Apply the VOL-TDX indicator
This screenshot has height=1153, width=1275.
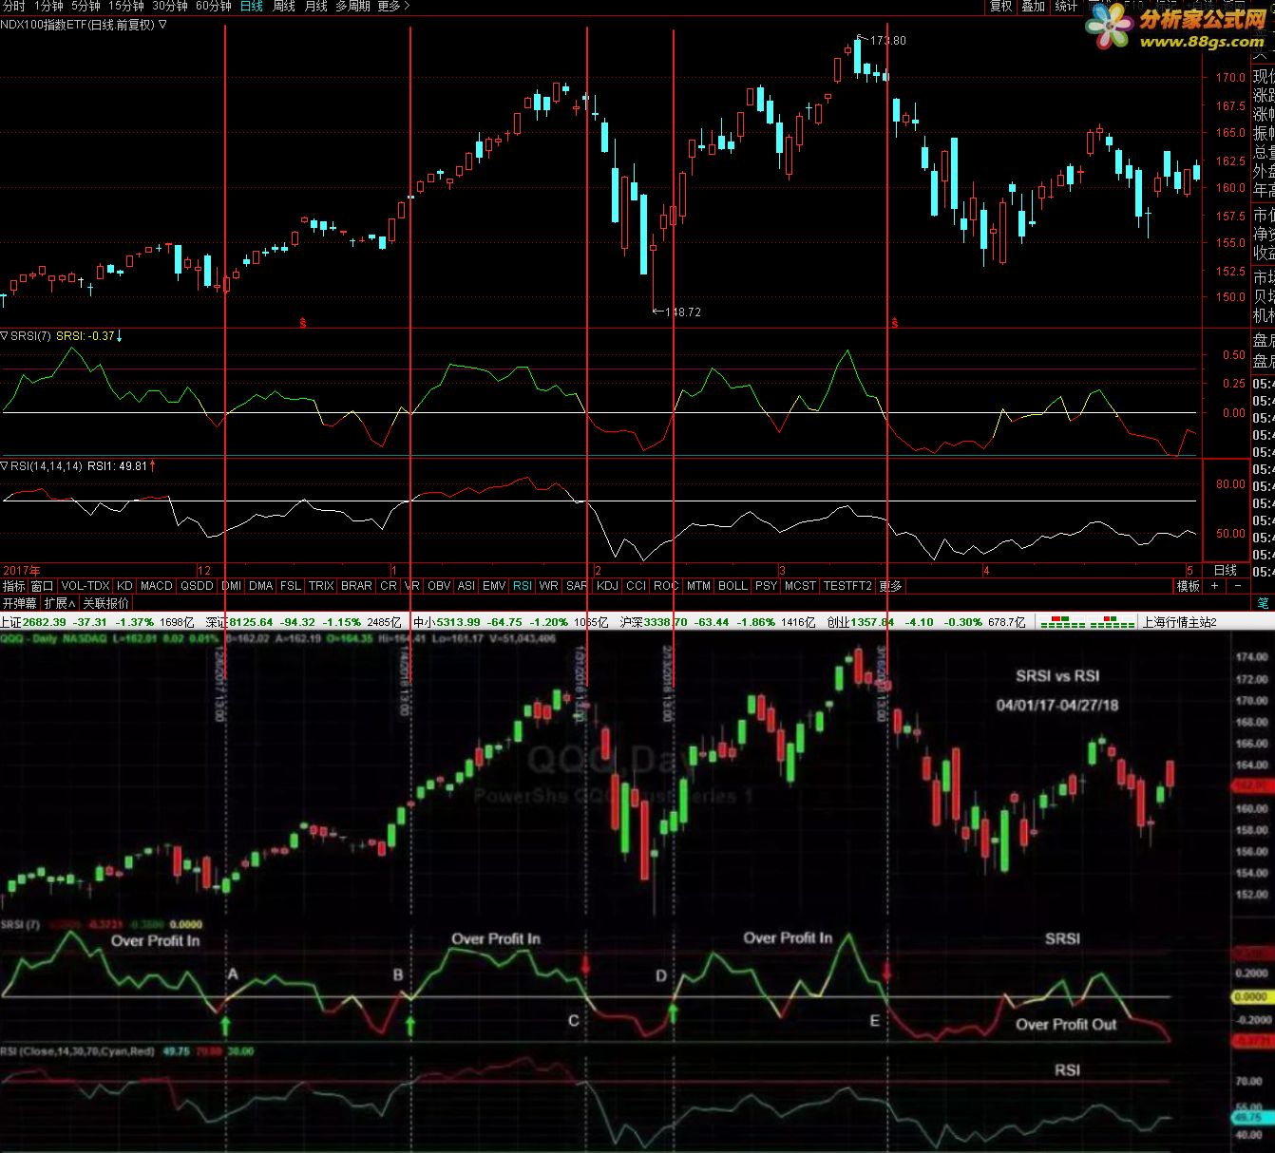[x=86, y=586]
